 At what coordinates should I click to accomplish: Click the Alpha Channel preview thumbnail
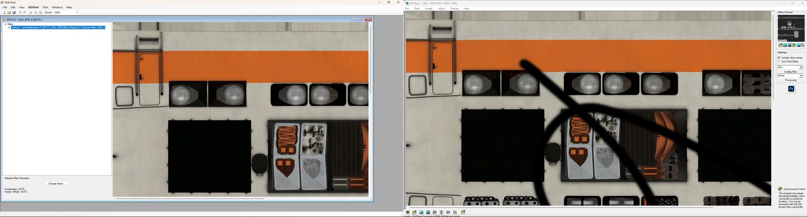pos(791,29)
